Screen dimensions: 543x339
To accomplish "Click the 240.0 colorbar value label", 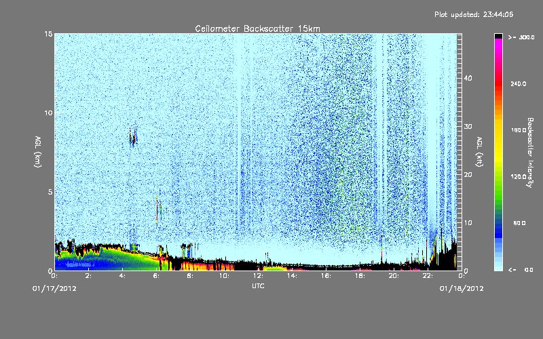I will click(x=519, y=84).
